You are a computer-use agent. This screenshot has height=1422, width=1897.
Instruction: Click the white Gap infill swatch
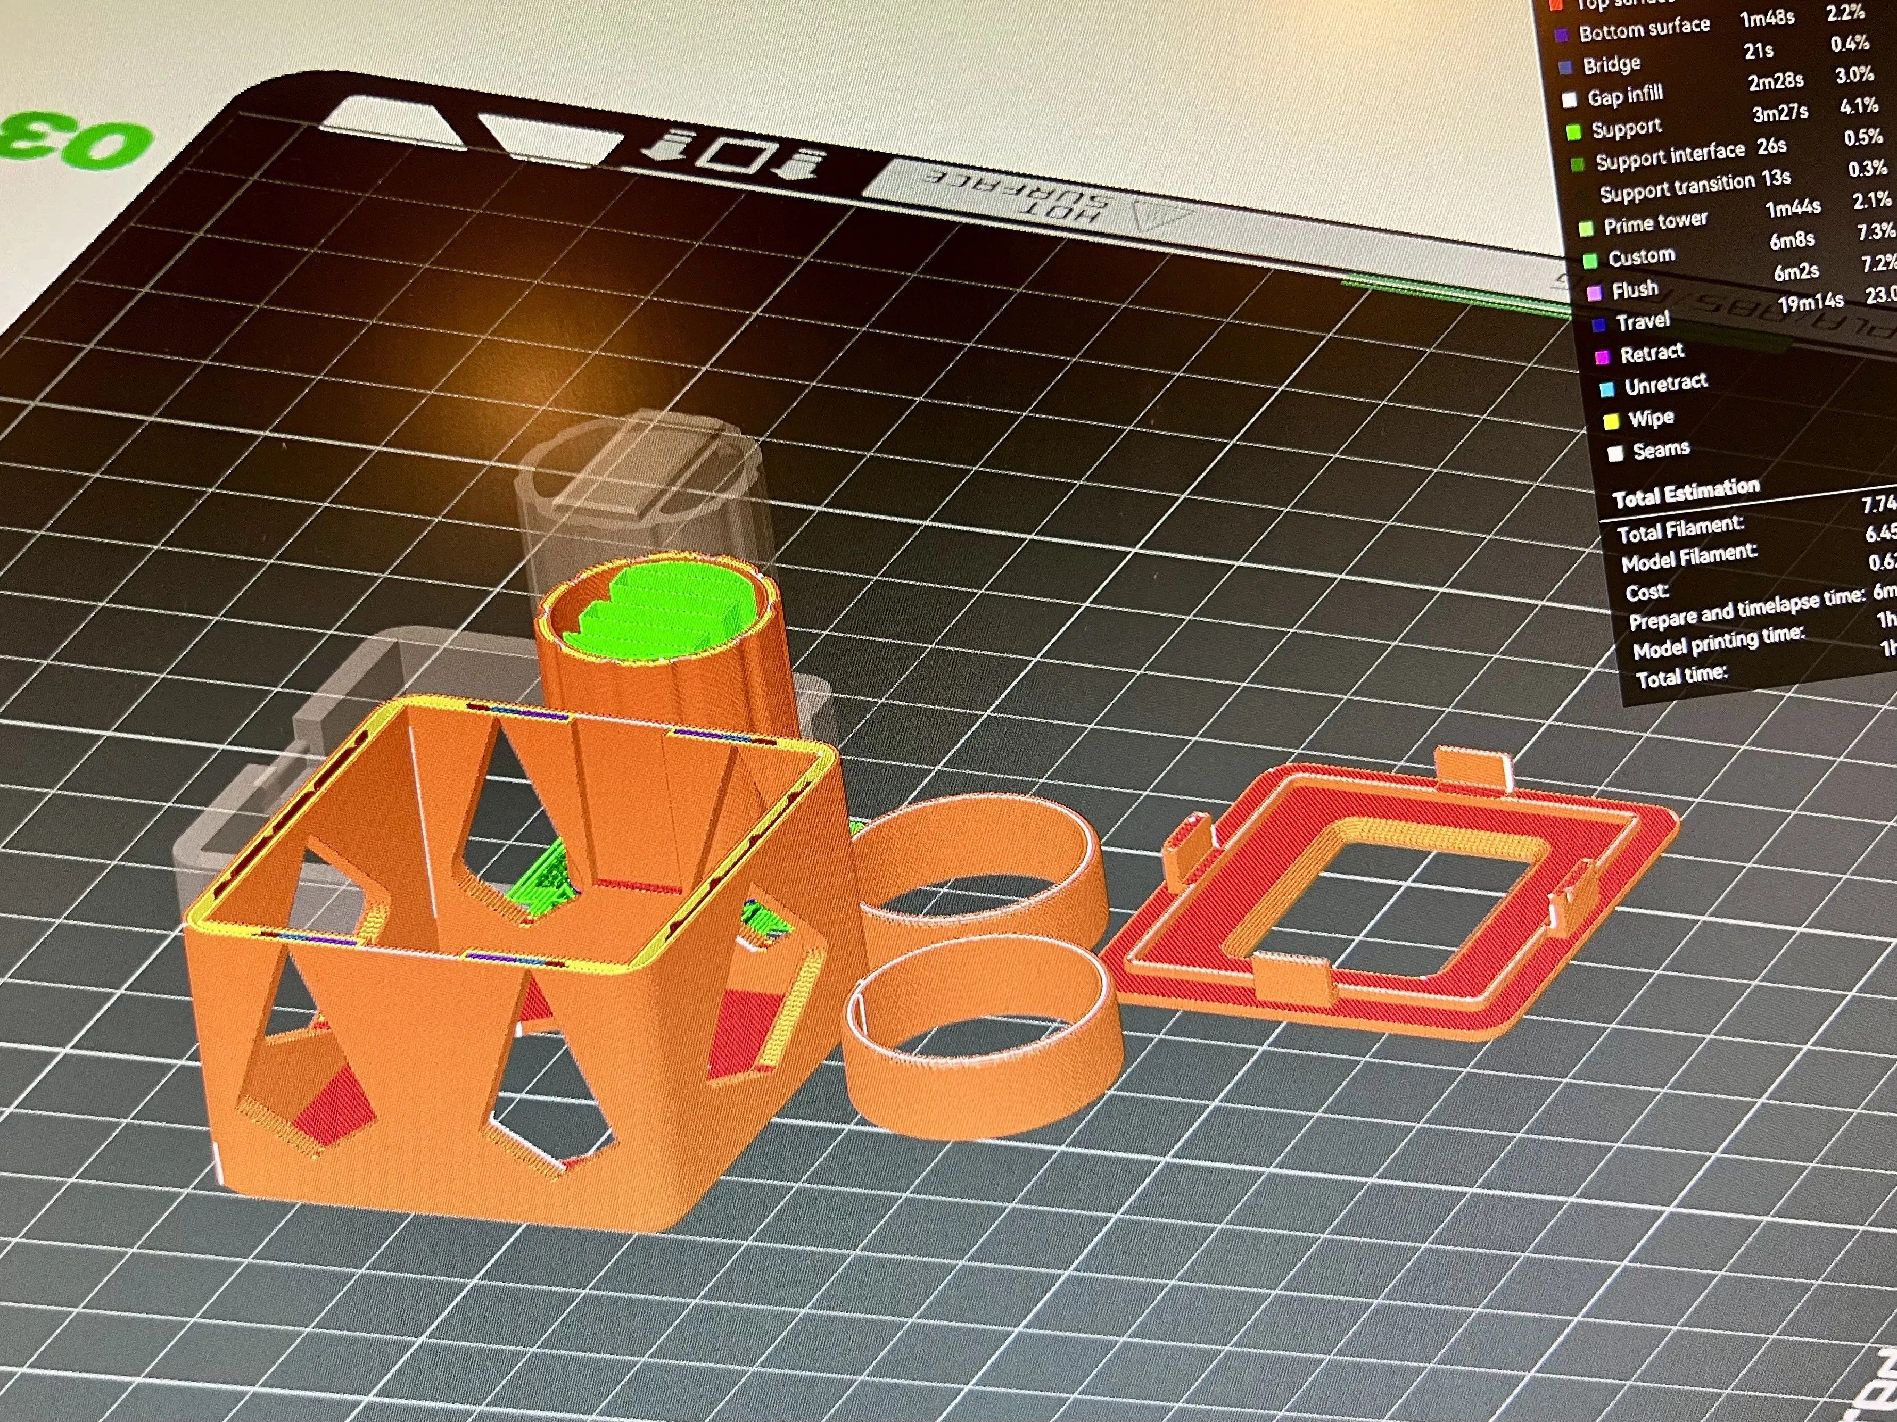(1570, 99)
